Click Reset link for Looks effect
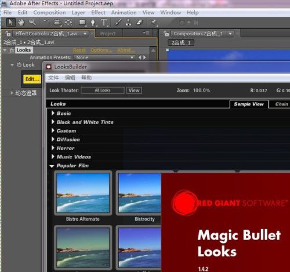This screenshot has height=272, width=290. coord(79,50)
